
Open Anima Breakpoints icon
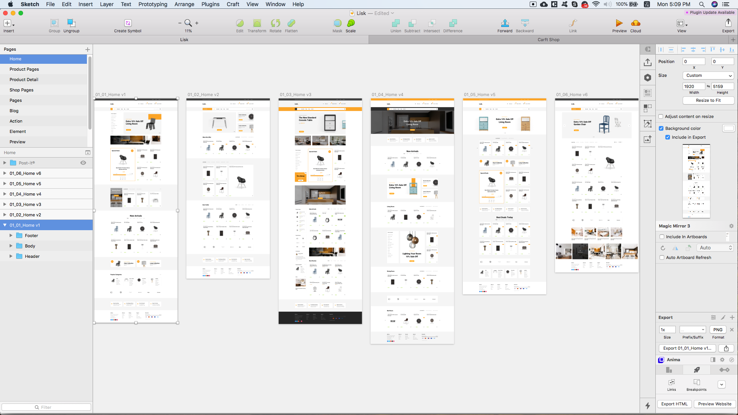tap(696, 385)
